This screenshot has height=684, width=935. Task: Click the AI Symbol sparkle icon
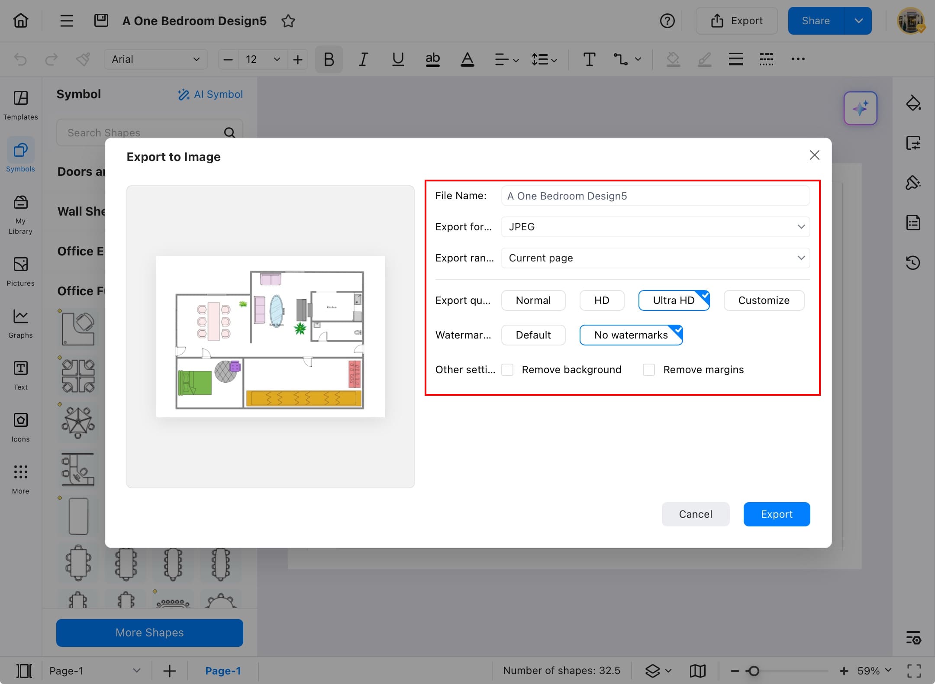pyautogui.click(x=184, y=94)
